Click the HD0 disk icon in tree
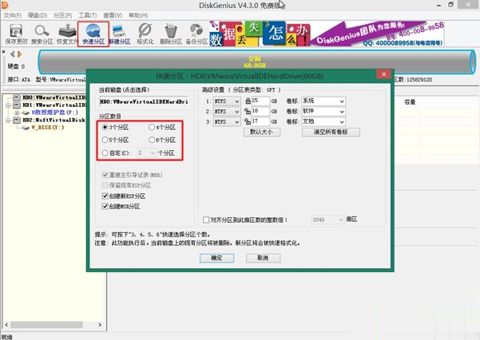This screenshot has width=480, height=340. point(17,97)
